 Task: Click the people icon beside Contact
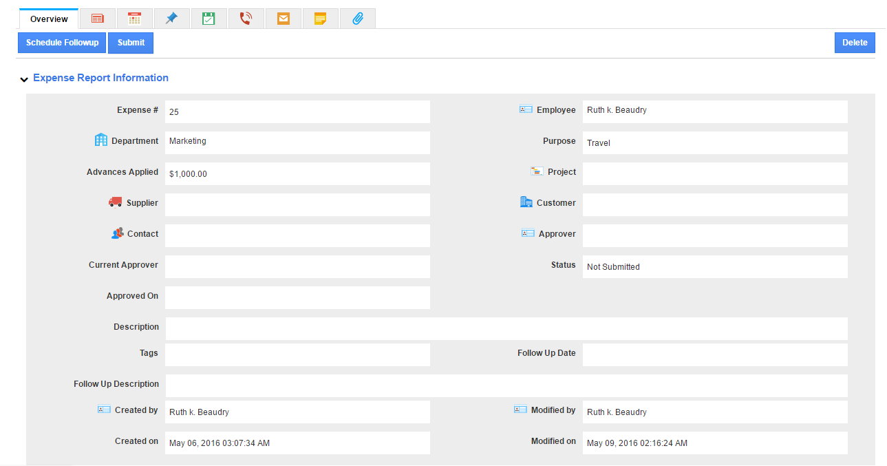118,233
